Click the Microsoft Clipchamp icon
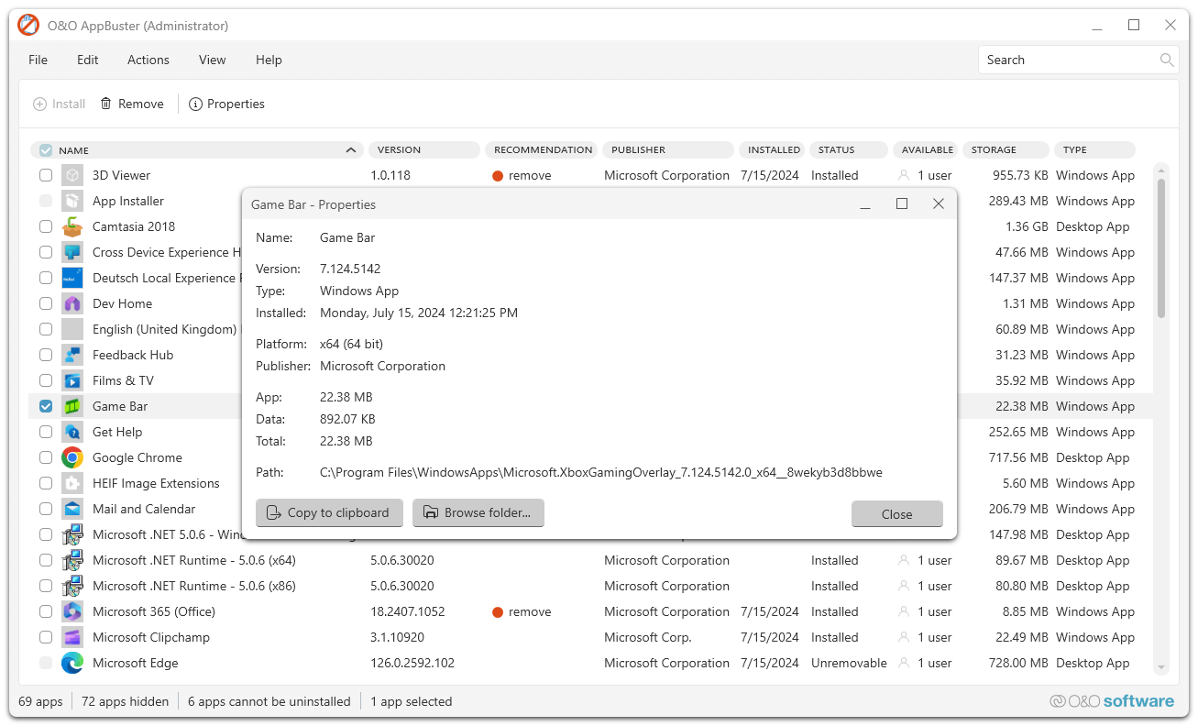This screenshot has width=1198, height=726. [72, 637]
